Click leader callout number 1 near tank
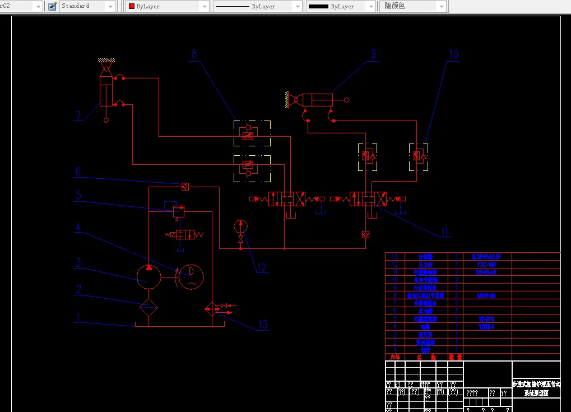 point(77,317)
